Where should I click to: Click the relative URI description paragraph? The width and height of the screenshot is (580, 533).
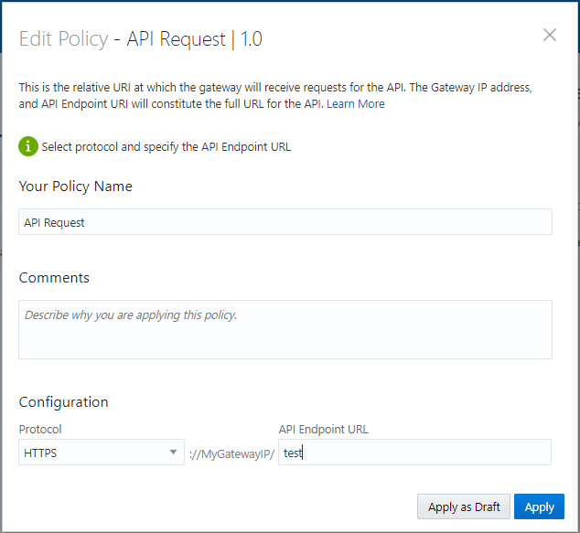pyautogui.click(x=274, y=96)
